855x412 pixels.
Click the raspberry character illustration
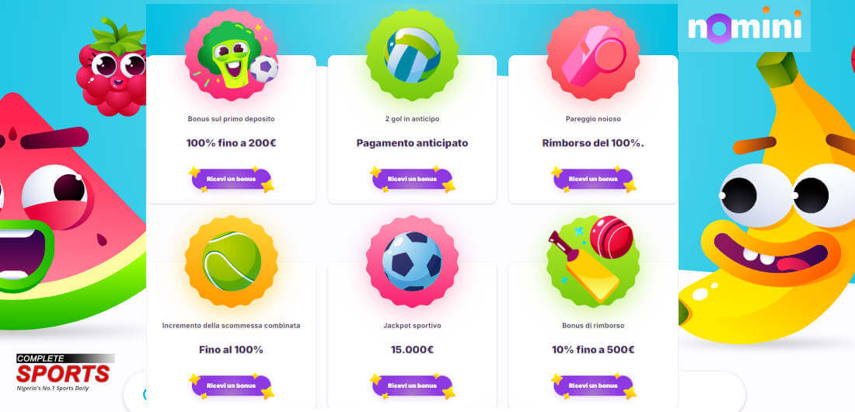coord(112,68)
